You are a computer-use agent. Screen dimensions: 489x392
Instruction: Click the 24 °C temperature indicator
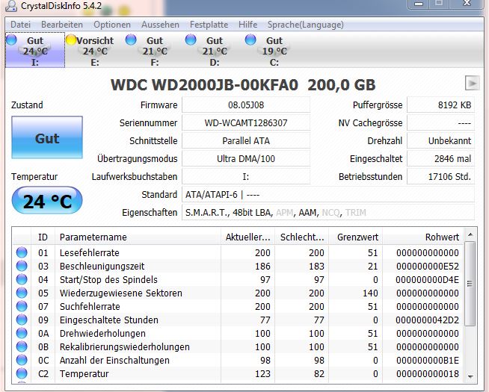pyautogui.click(x=47, y=201)
